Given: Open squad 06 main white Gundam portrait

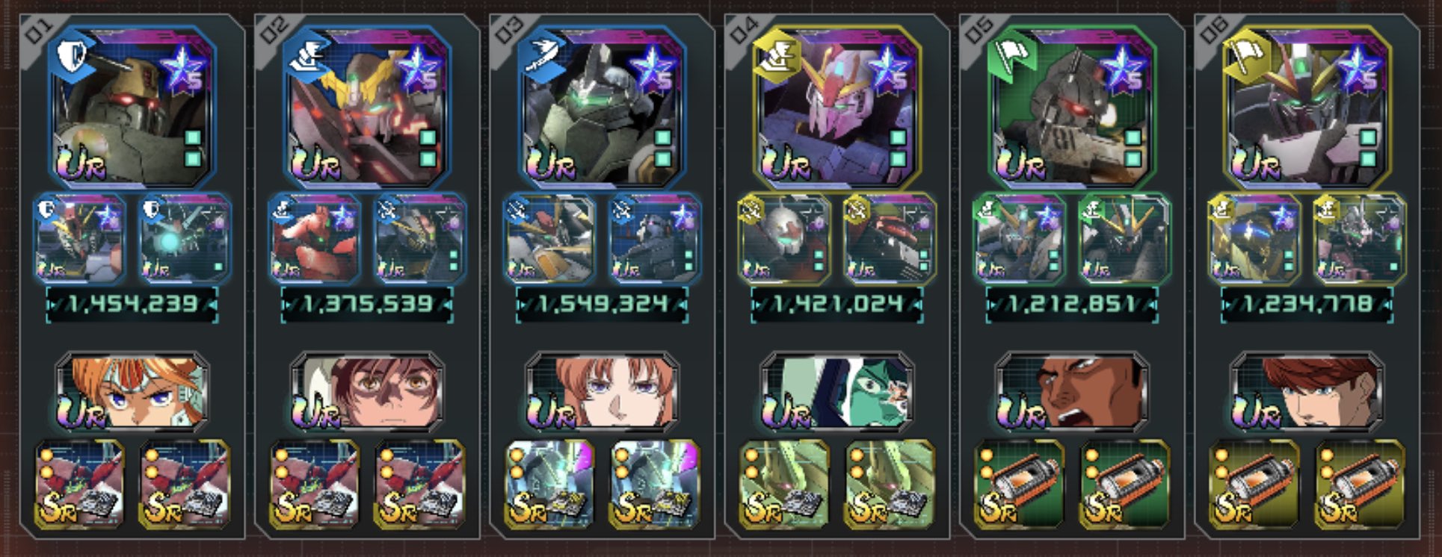Looking at the screenshot, I should point(1306,107).
